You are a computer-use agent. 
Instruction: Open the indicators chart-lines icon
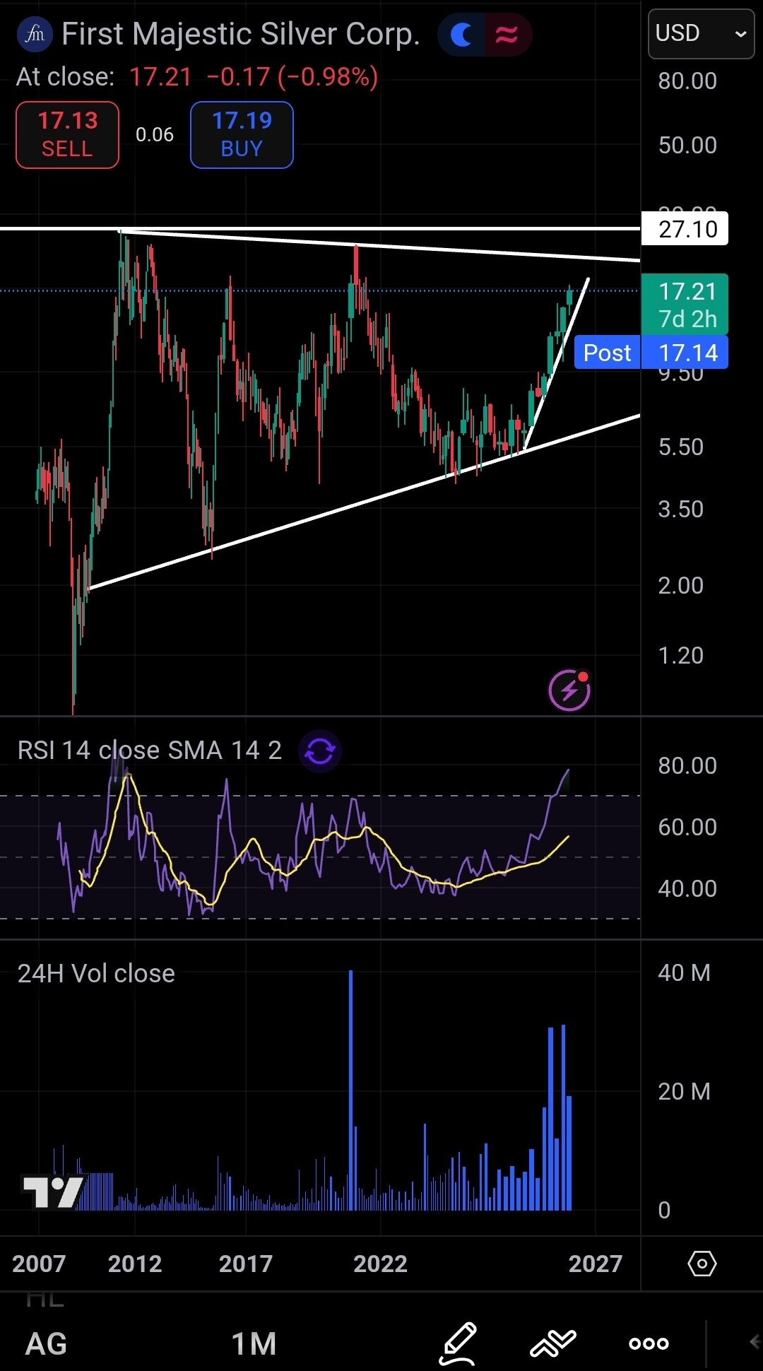pos(553,1343)
